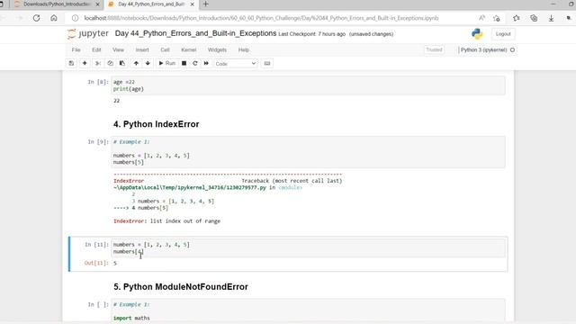Rename notebook via the Day 44 title
The height and width of the screenshot is (324, 576).
tap(195, 33)
